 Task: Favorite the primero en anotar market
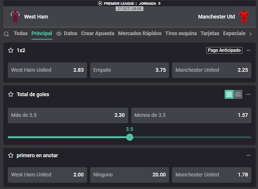(11, 155)
